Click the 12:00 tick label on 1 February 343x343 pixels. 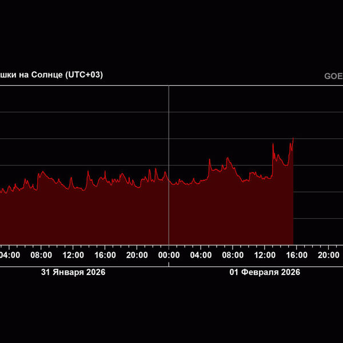pos(265,255)
